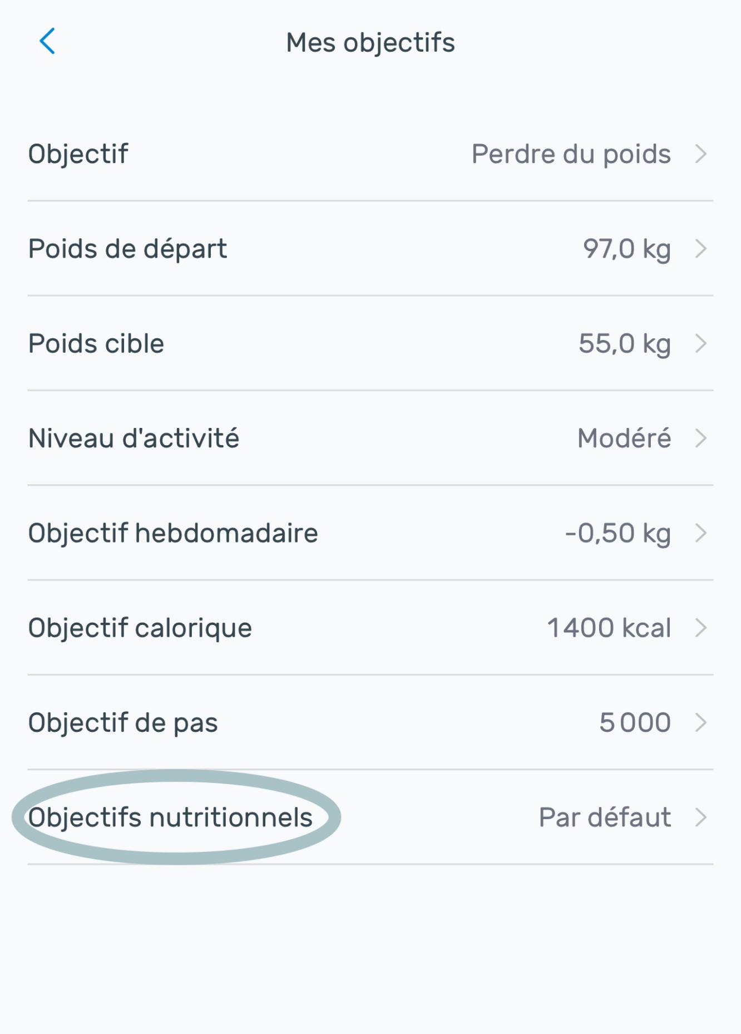
Task: Expand Poids de départ chevron
Action: point(700,249)
